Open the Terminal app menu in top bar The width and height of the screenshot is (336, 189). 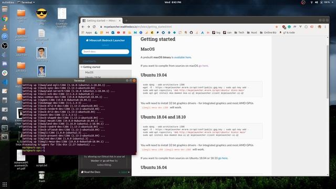click(x=26, y=2)
